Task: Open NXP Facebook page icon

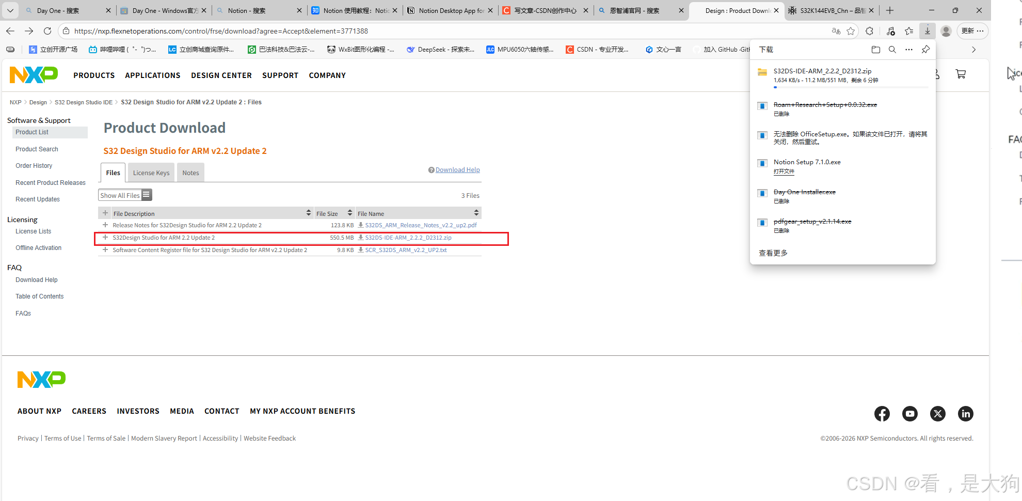Action: [882, 414]
